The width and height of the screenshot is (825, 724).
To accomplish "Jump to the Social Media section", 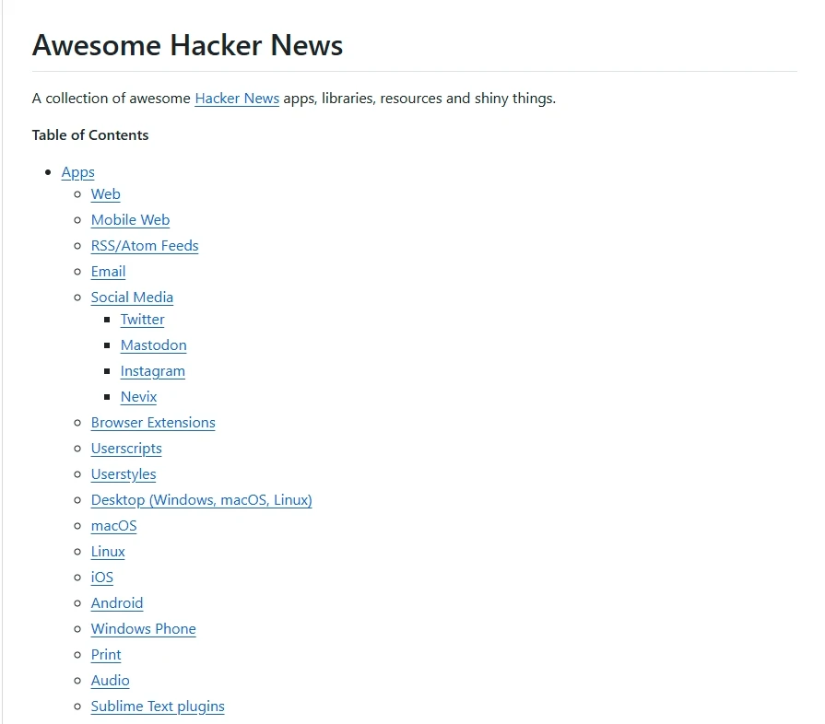I will pyautogui.click(x=132, y=298).
